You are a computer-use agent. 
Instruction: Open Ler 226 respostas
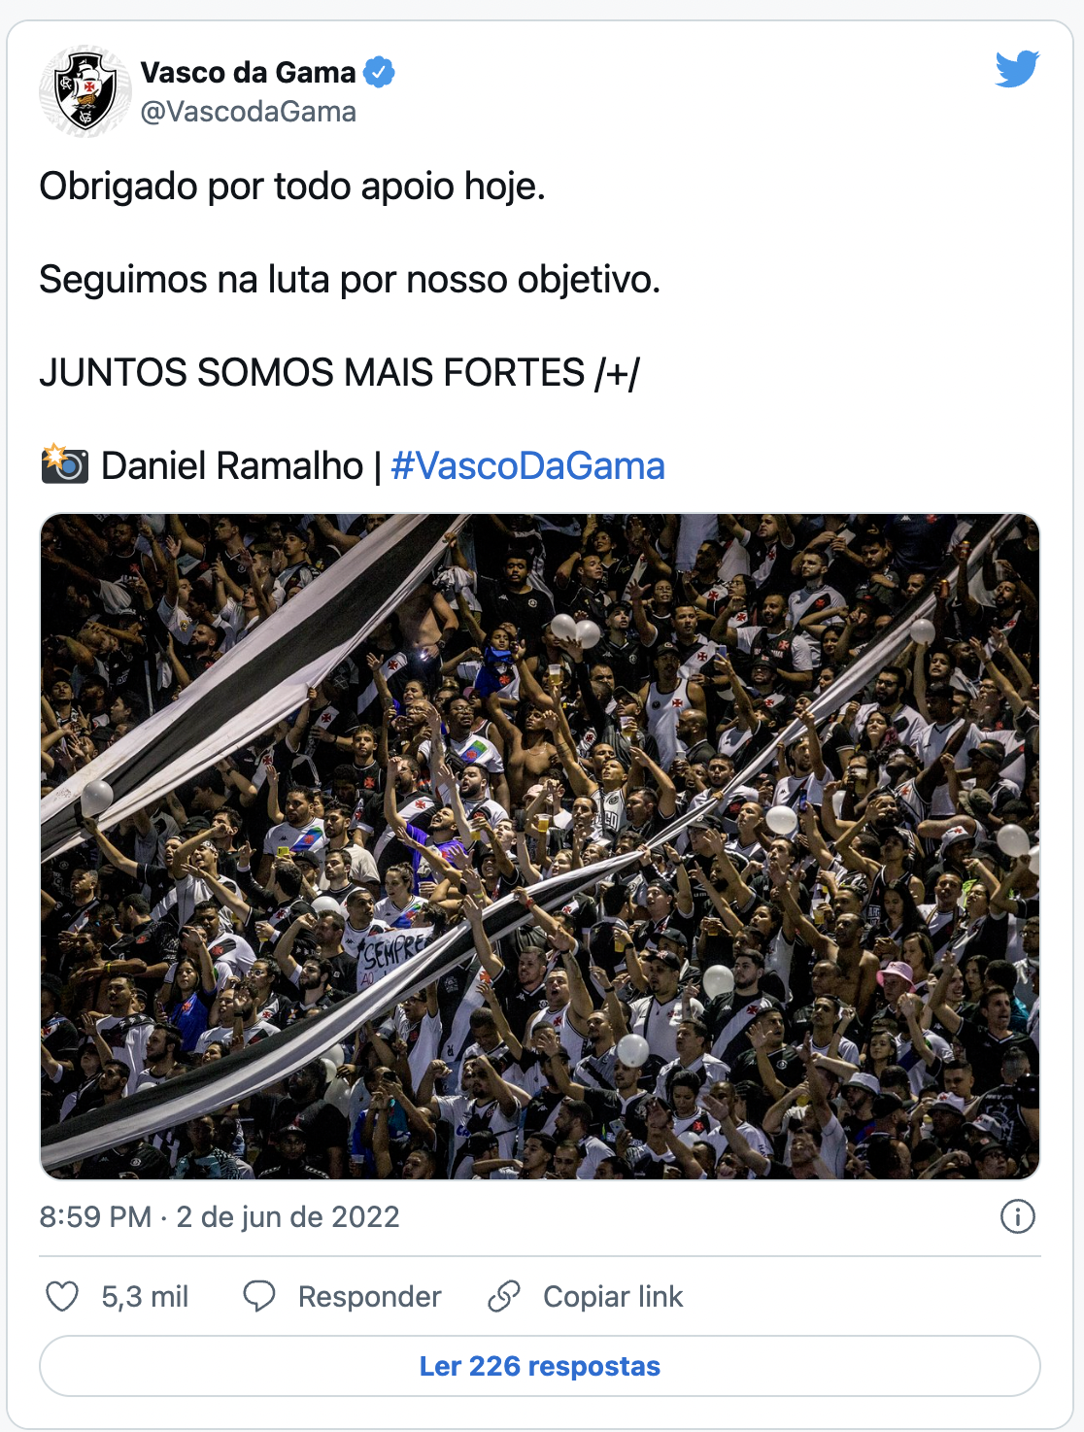click(540, 1366)
